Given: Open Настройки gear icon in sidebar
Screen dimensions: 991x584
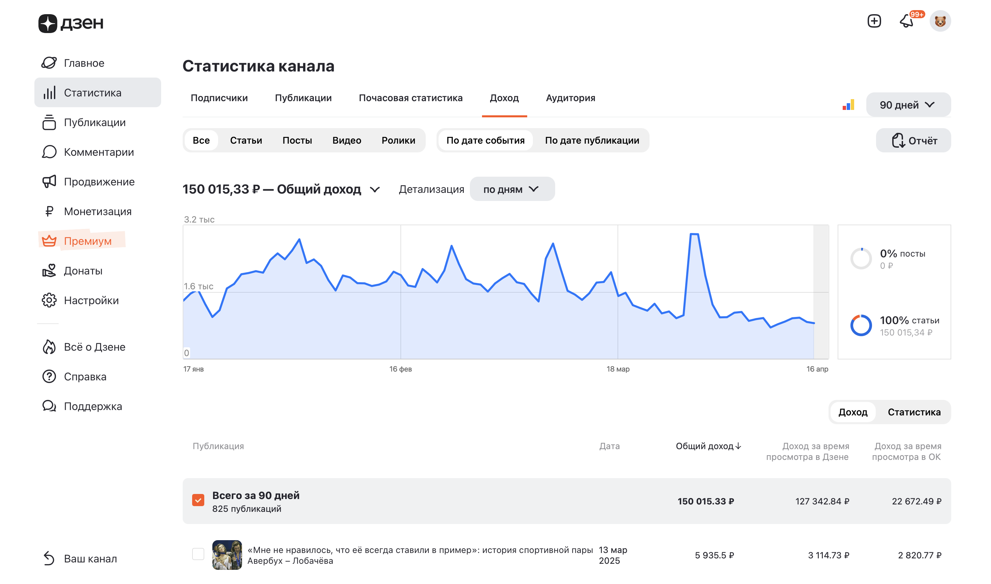Looking at the screenshot, I should (x=49, y=300).
